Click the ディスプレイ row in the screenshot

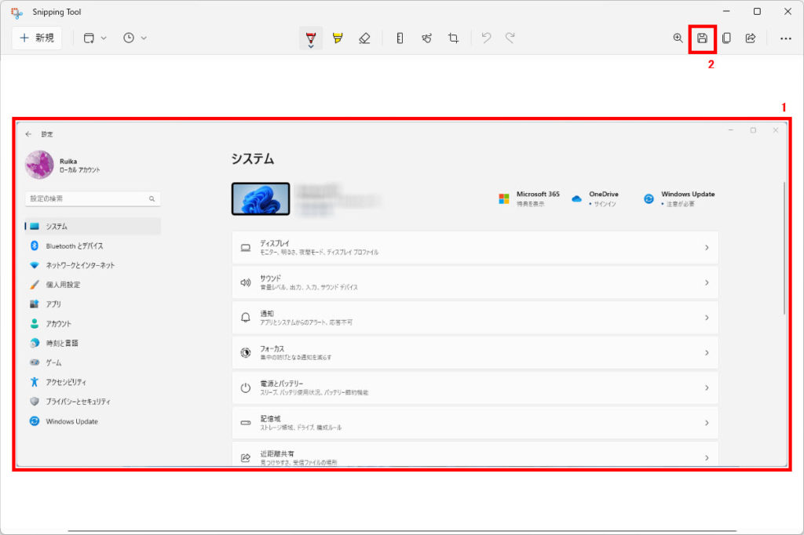[474, 247]
